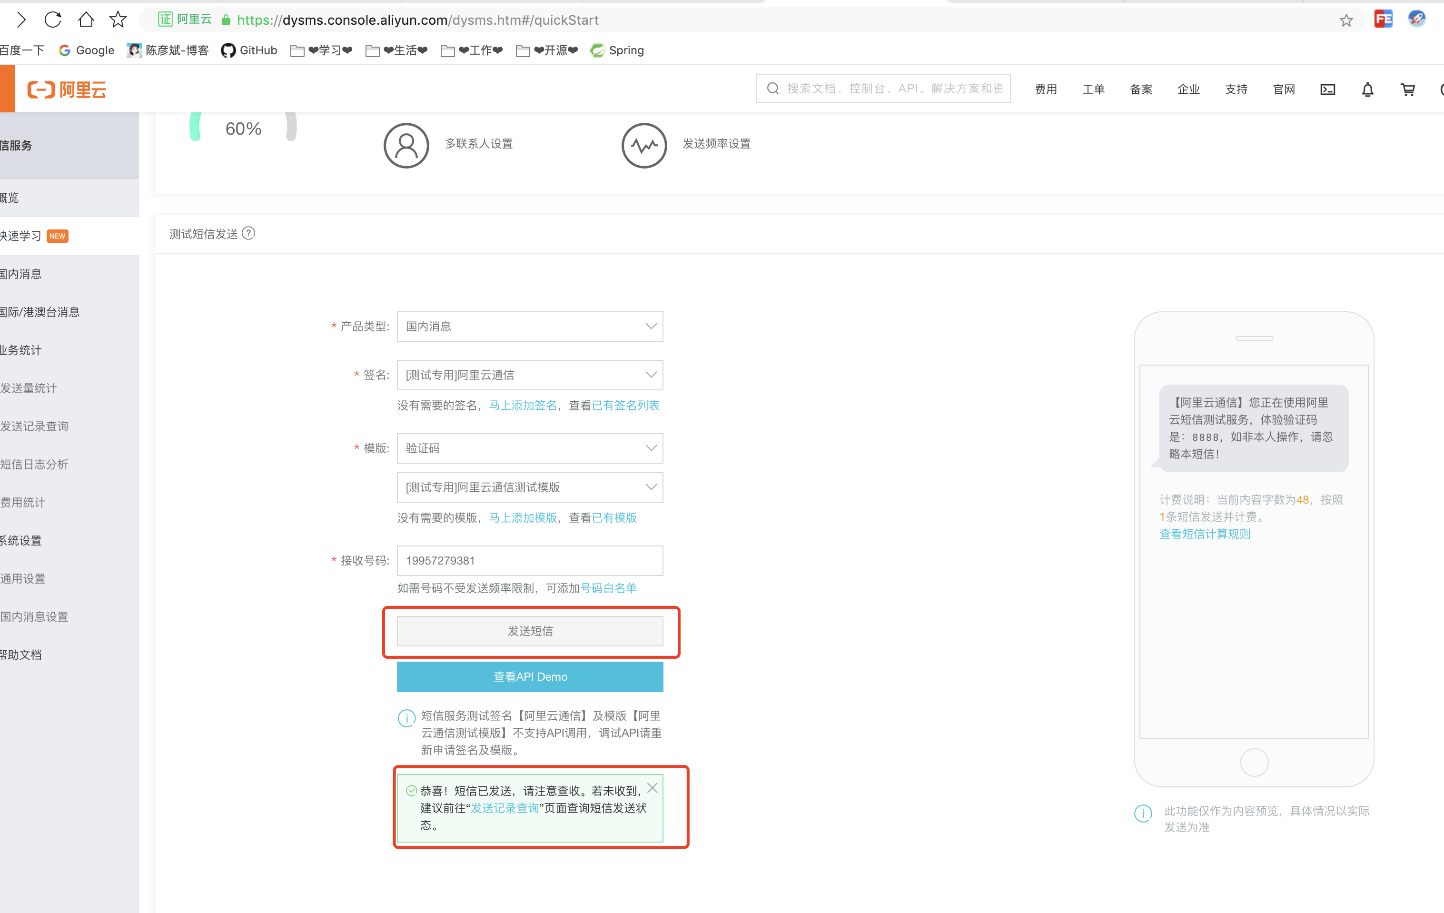The height and width of the screenshot is (913, 1444).
Task: Open GitHub bookmark
Action: [249, 50]
